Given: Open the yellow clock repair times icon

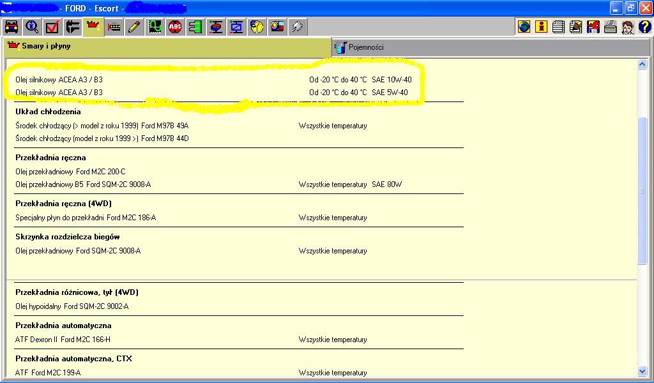Looking at the screenshot, I should coord(257,27).
